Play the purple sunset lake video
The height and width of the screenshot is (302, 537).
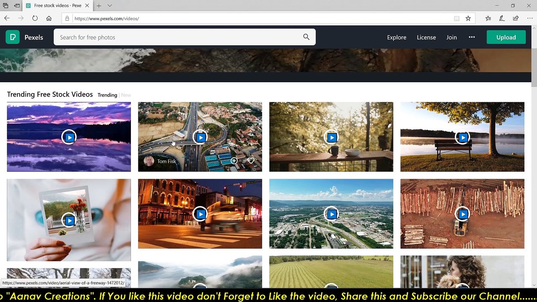point(69,137)
